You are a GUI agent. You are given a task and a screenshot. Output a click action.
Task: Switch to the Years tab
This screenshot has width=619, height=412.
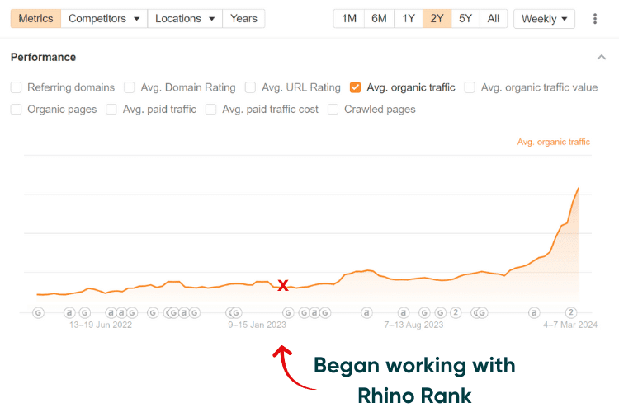(243, 18)
